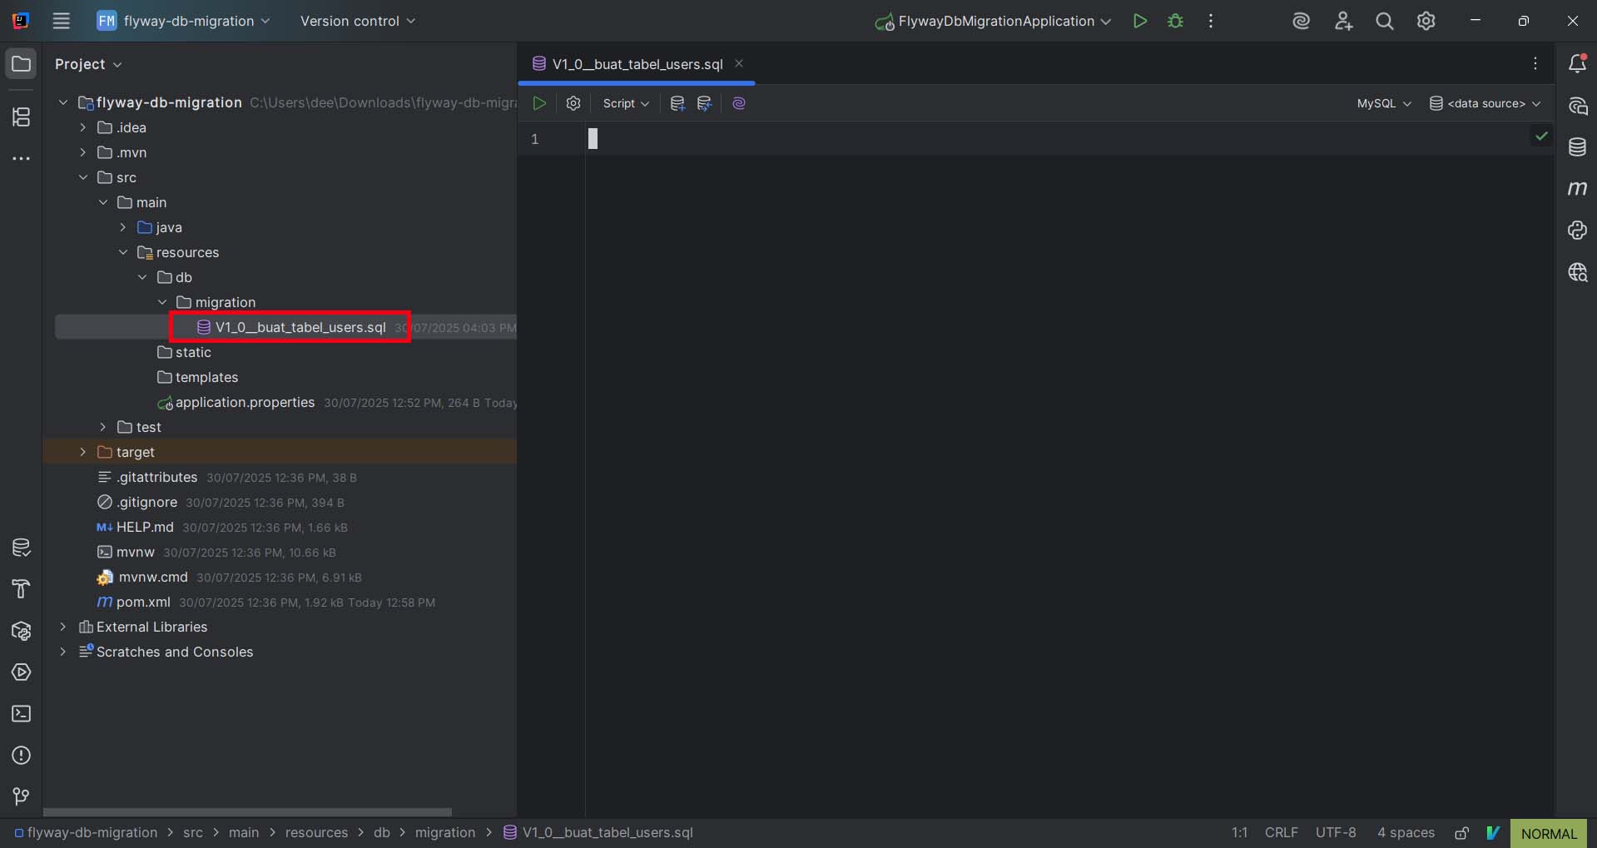Run FlywayDbMigrationApplication with green play button

(1140, 21)
